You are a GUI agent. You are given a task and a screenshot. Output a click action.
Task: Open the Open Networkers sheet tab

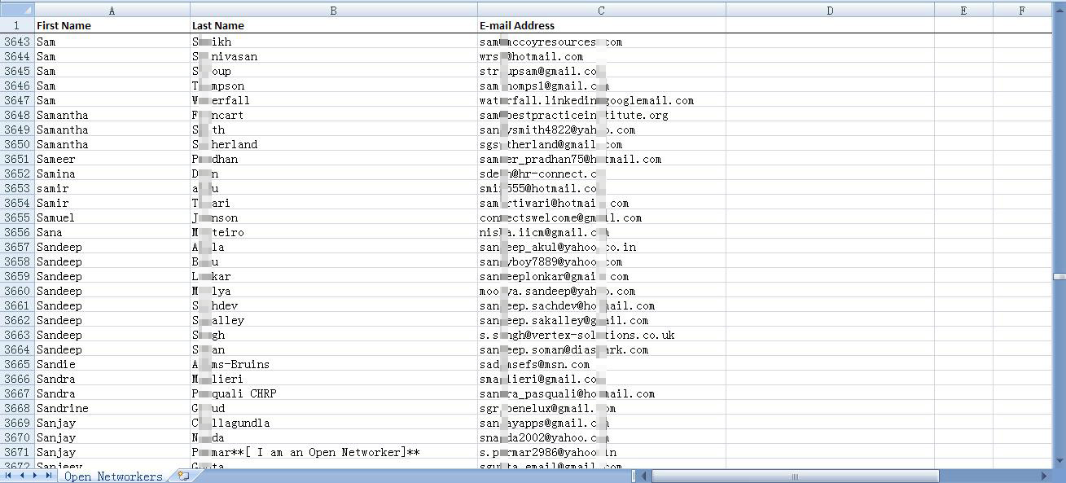tap(113, 476)
